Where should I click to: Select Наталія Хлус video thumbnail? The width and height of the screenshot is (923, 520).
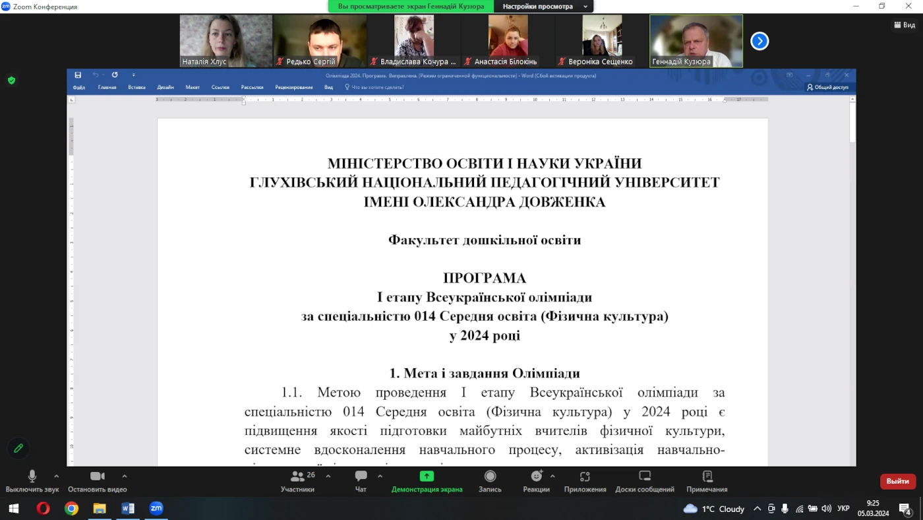[x=225, y=41]
